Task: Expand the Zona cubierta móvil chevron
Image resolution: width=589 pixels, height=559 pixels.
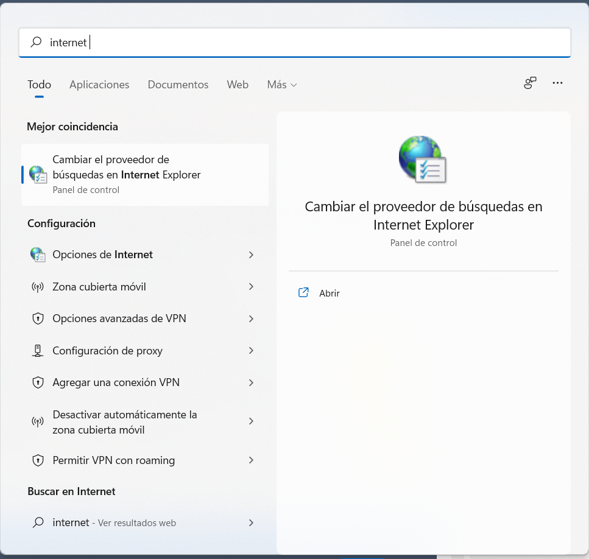Action: coord(252,287)
